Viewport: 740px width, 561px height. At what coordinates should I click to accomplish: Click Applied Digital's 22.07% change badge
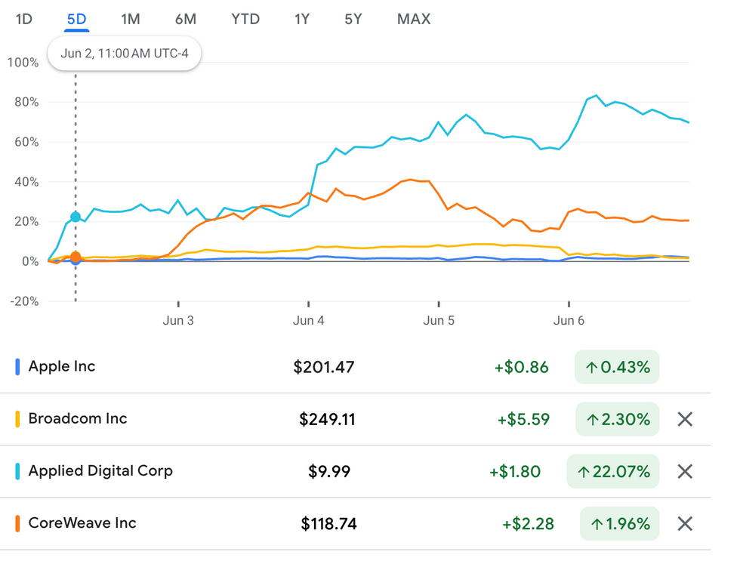click(x=613, y=472)
